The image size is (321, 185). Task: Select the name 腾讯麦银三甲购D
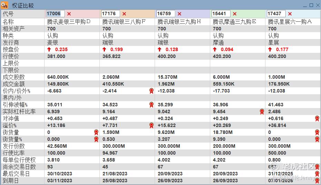tap(69, 22)
